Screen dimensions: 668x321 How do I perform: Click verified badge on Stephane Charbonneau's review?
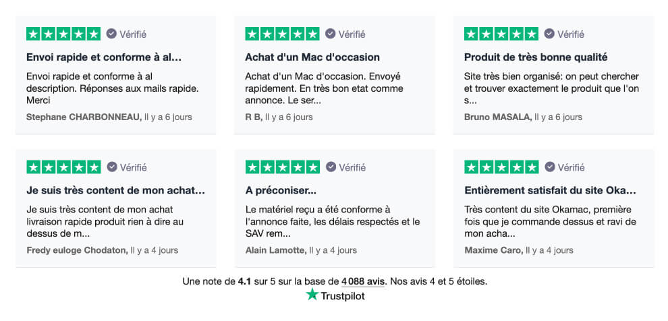111,34
